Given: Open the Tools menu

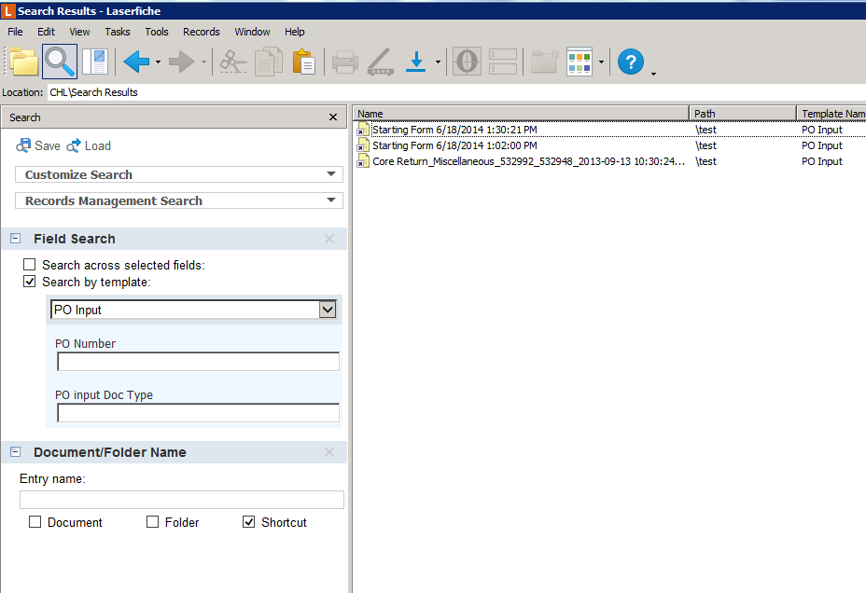Looking at the screenshot, I should point(156,32).
